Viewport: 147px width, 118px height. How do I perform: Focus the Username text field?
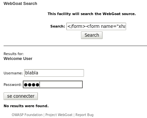pyautogui.click(x=54, y=73)
